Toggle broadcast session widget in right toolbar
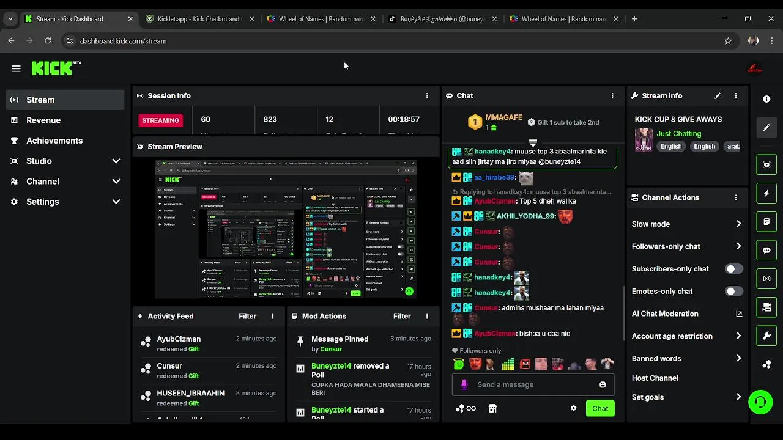This screenshot has width=783, height=440. [766, 279]
